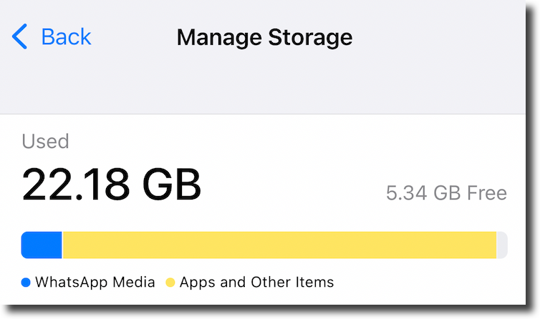Tap the blue Back chevron arrow
Viewport: 540px width, 319px height.
[20, 36]
